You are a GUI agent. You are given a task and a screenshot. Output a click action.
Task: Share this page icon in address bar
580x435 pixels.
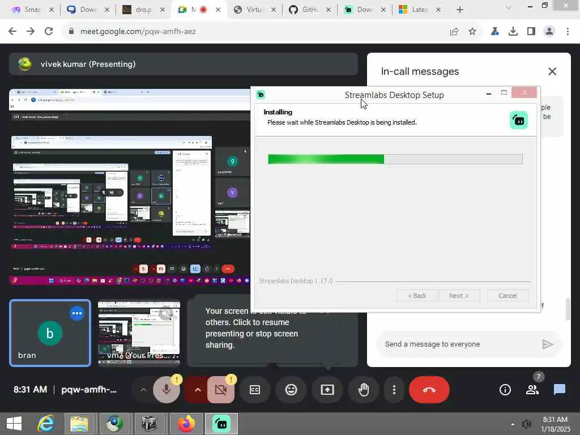click(454, 32)
